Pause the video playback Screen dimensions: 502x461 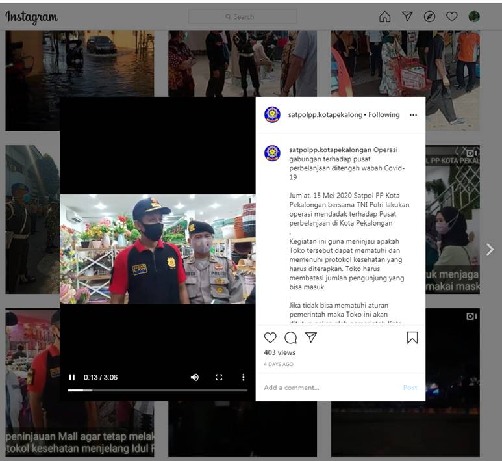point(72,377)
